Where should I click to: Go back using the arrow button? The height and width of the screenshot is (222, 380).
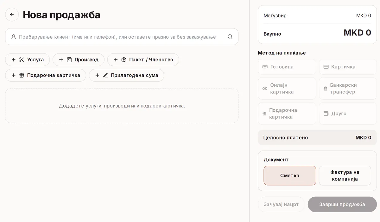pos(12,15)
